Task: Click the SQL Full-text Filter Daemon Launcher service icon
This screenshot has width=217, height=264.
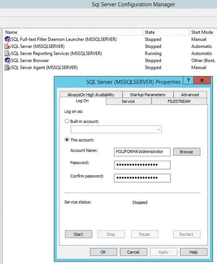Action: 7,39
